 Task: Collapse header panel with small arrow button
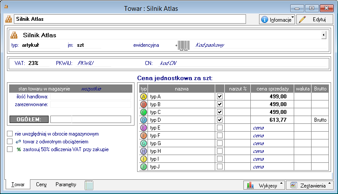pyautogui.click(x=324, y=35)
